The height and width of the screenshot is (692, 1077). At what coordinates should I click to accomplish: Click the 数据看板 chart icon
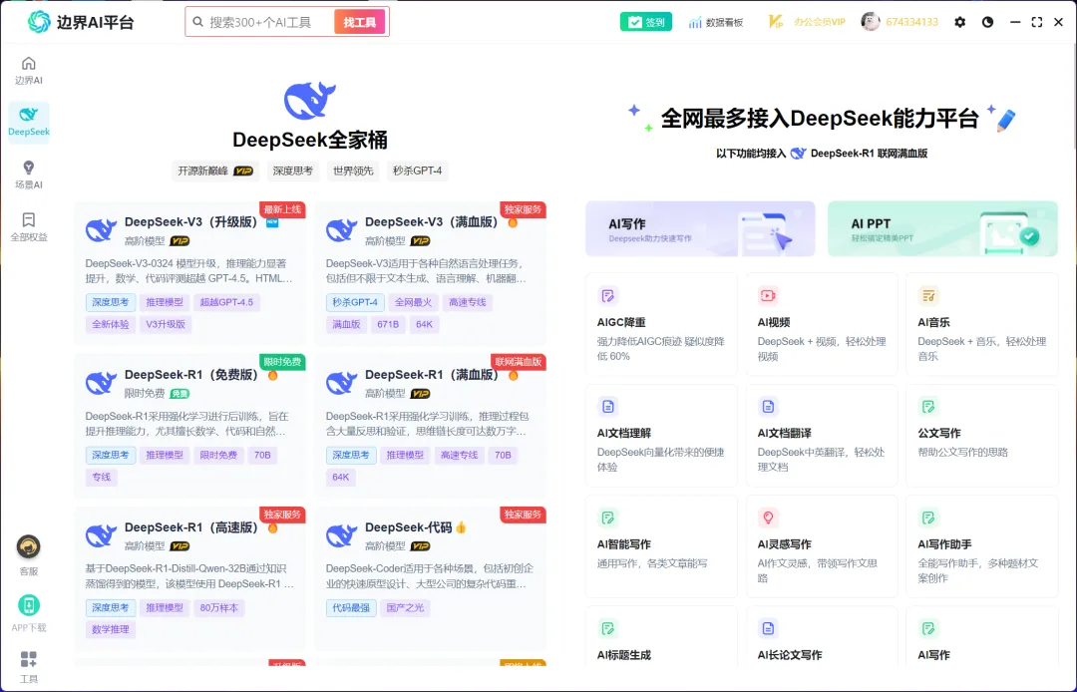(x=695, y=22)
